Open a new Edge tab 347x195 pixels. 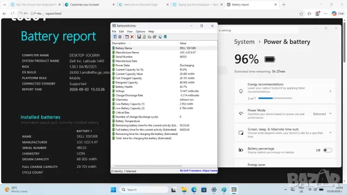coord(284,5)
